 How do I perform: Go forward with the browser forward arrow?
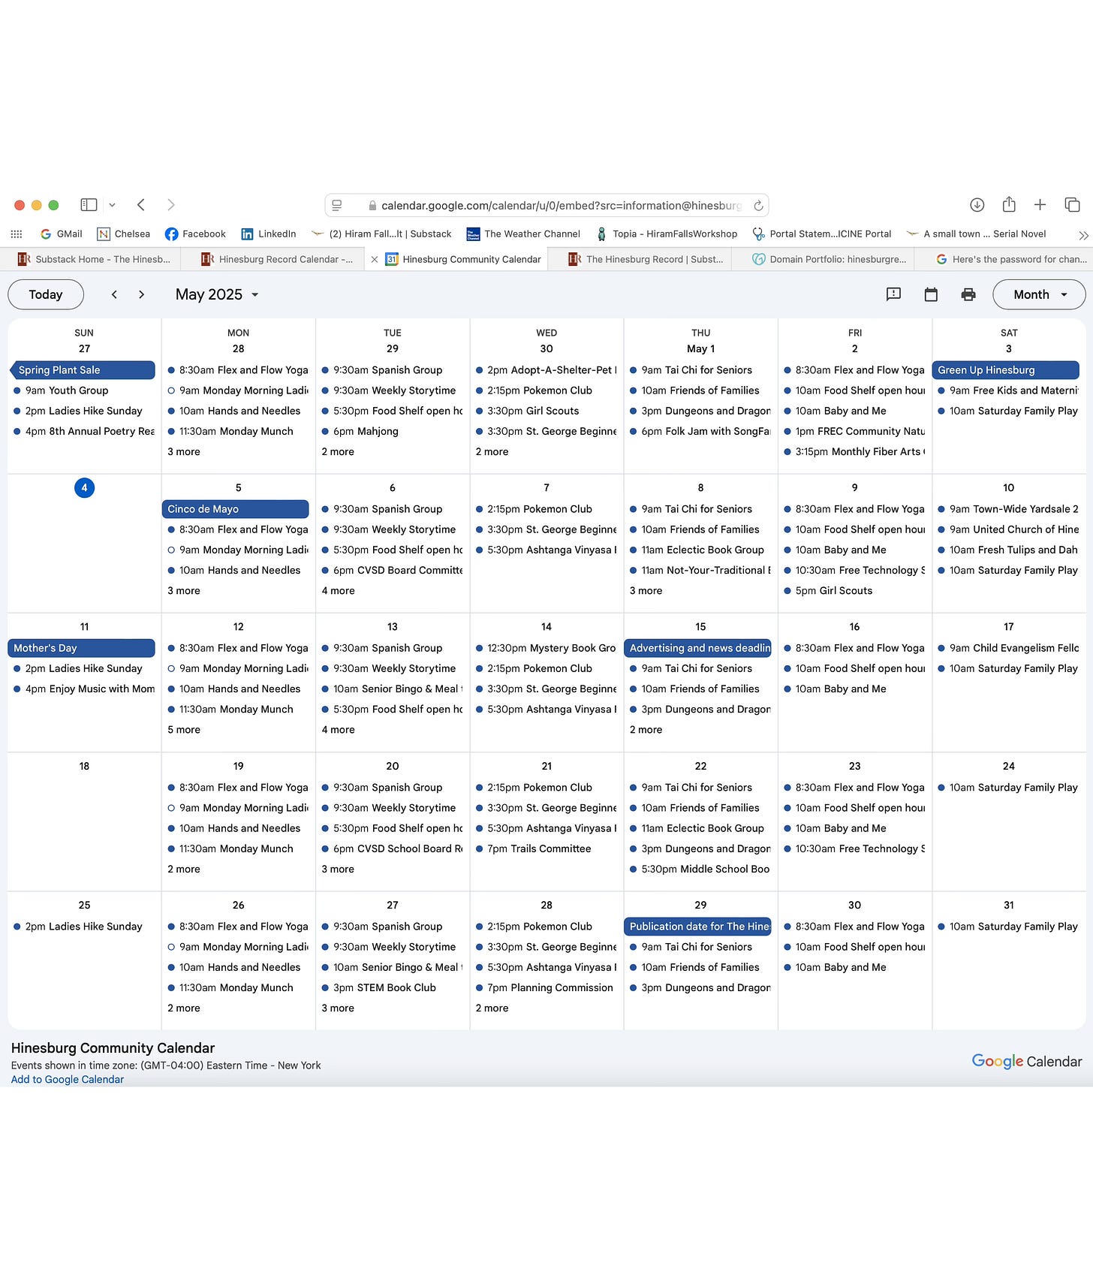[170, 204]
